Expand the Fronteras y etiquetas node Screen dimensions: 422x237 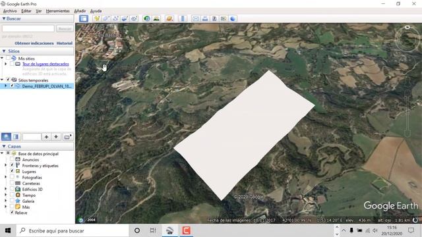point(6,165)
